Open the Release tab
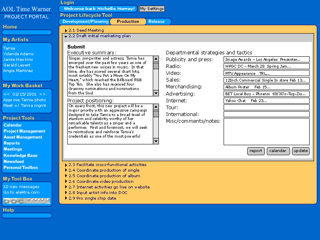The height and width of the screenshot is (240, 320). point(156,22)
